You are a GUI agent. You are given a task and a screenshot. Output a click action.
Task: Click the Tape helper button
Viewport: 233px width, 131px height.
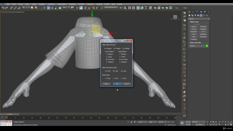[194, 37]
